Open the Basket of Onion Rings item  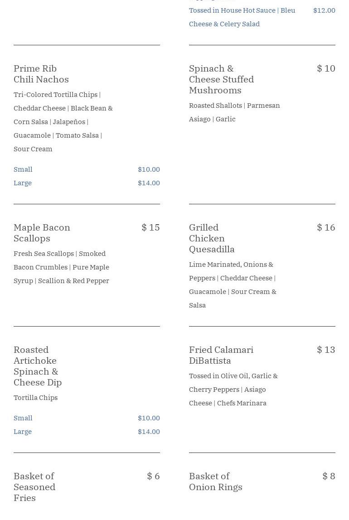click(216, 481)
